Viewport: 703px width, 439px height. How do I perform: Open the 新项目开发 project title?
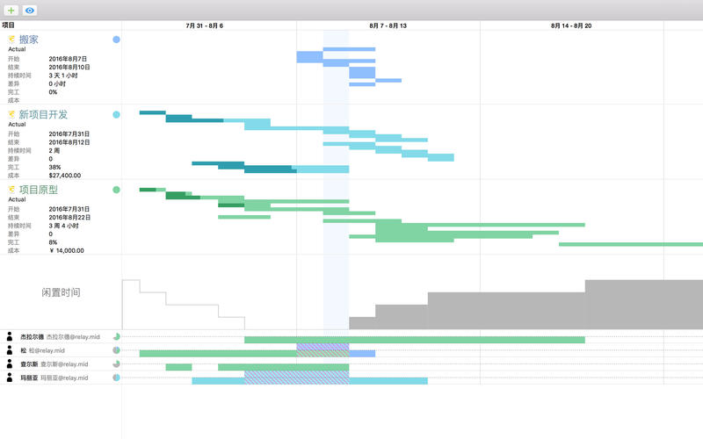pos(43,115)
